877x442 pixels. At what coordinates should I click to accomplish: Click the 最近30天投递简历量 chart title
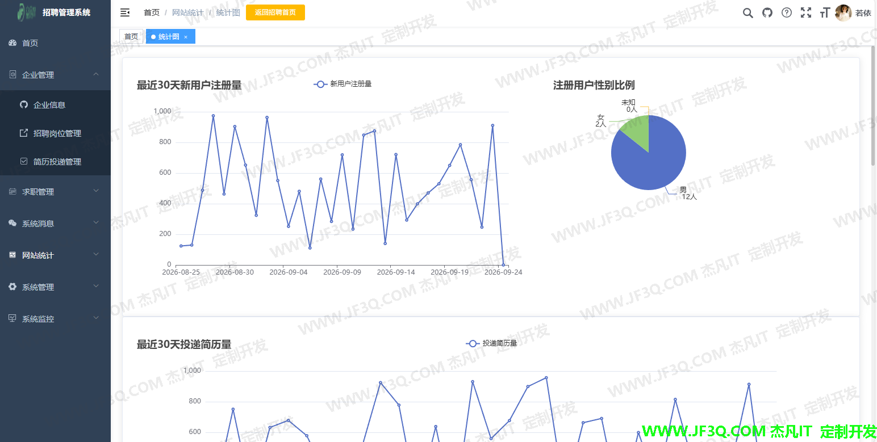click(x=184, y=344)
